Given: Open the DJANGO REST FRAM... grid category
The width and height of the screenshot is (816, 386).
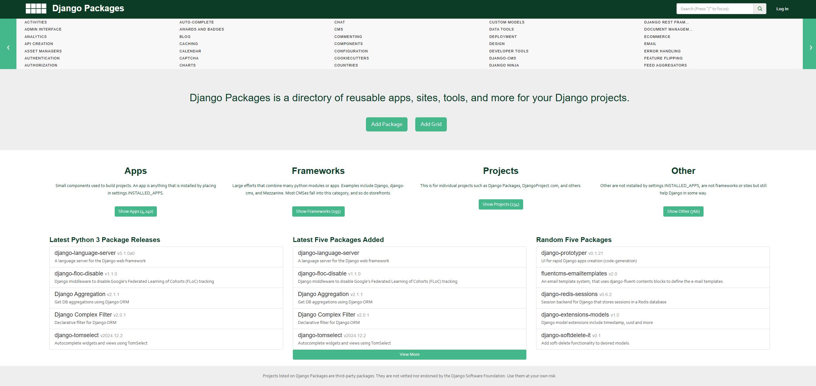Looking at the screenshot, I should (x=667, y=22).
